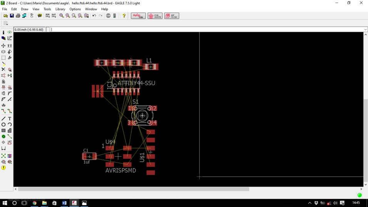Redraw the view with the redraw magnifier
The width and height of the screenshot is (368, 207).
click(80, 16)
